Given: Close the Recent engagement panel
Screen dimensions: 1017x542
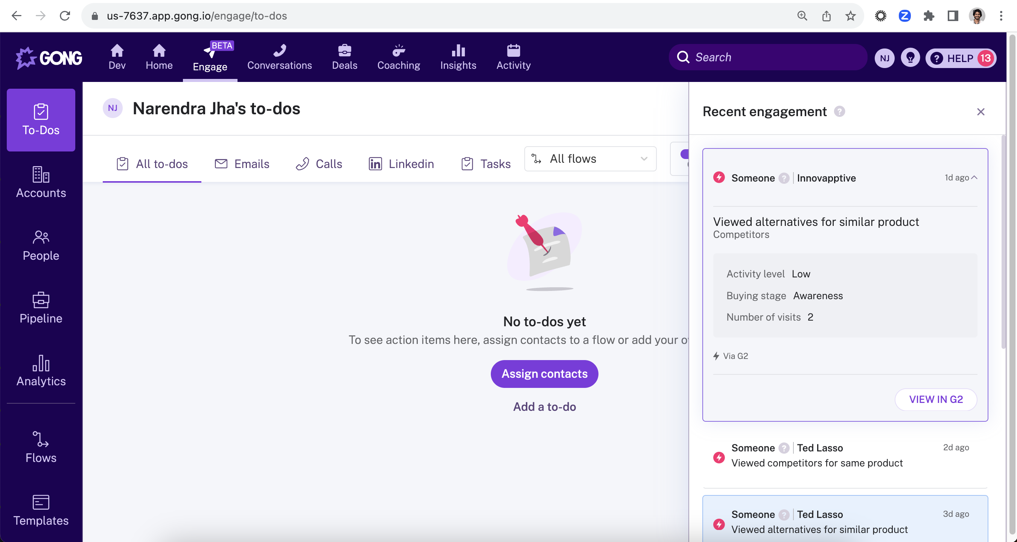Looking at the screenshot, I should [980, 112].
